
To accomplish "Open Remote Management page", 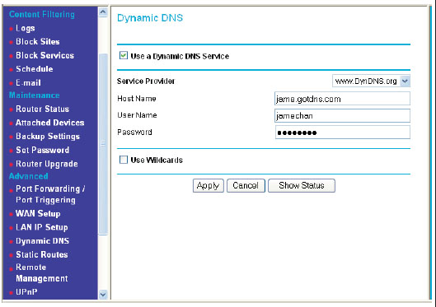I will click(x=42, y=272).
